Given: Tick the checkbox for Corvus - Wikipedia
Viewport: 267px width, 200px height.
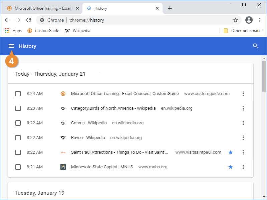Looking at the screenshot, I should 18,123.
